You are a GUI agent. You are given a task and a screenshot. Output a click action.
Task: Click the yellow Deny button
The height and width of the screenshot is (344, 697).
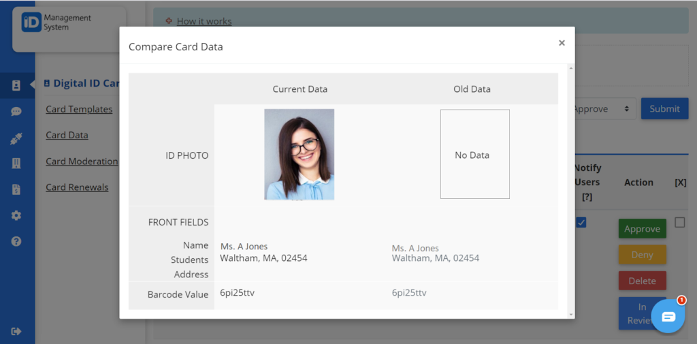click(x=643, y=255)
